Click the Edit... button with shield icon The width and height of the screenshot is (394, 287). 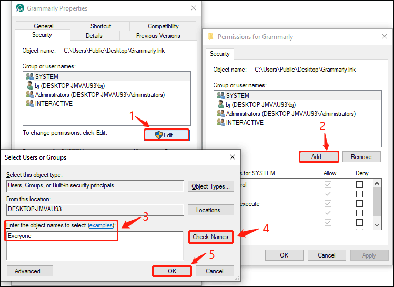click(x=167, y=135)
